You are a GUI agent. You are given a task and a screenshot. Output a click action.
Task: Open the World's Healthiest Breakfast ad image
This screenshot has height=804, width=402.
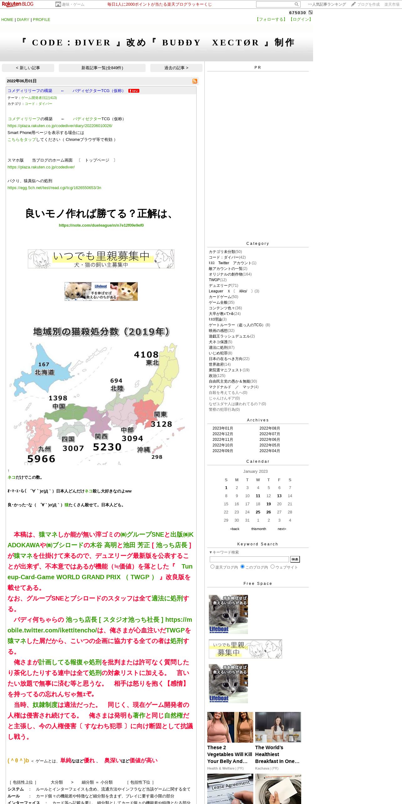click(x=278, y=727)
